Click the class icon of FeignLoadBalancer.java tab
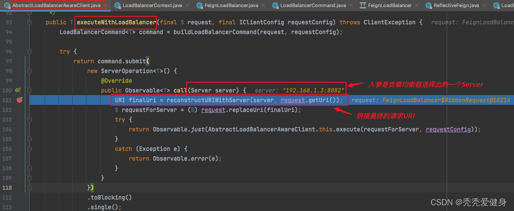 click(x=199, y=5)
